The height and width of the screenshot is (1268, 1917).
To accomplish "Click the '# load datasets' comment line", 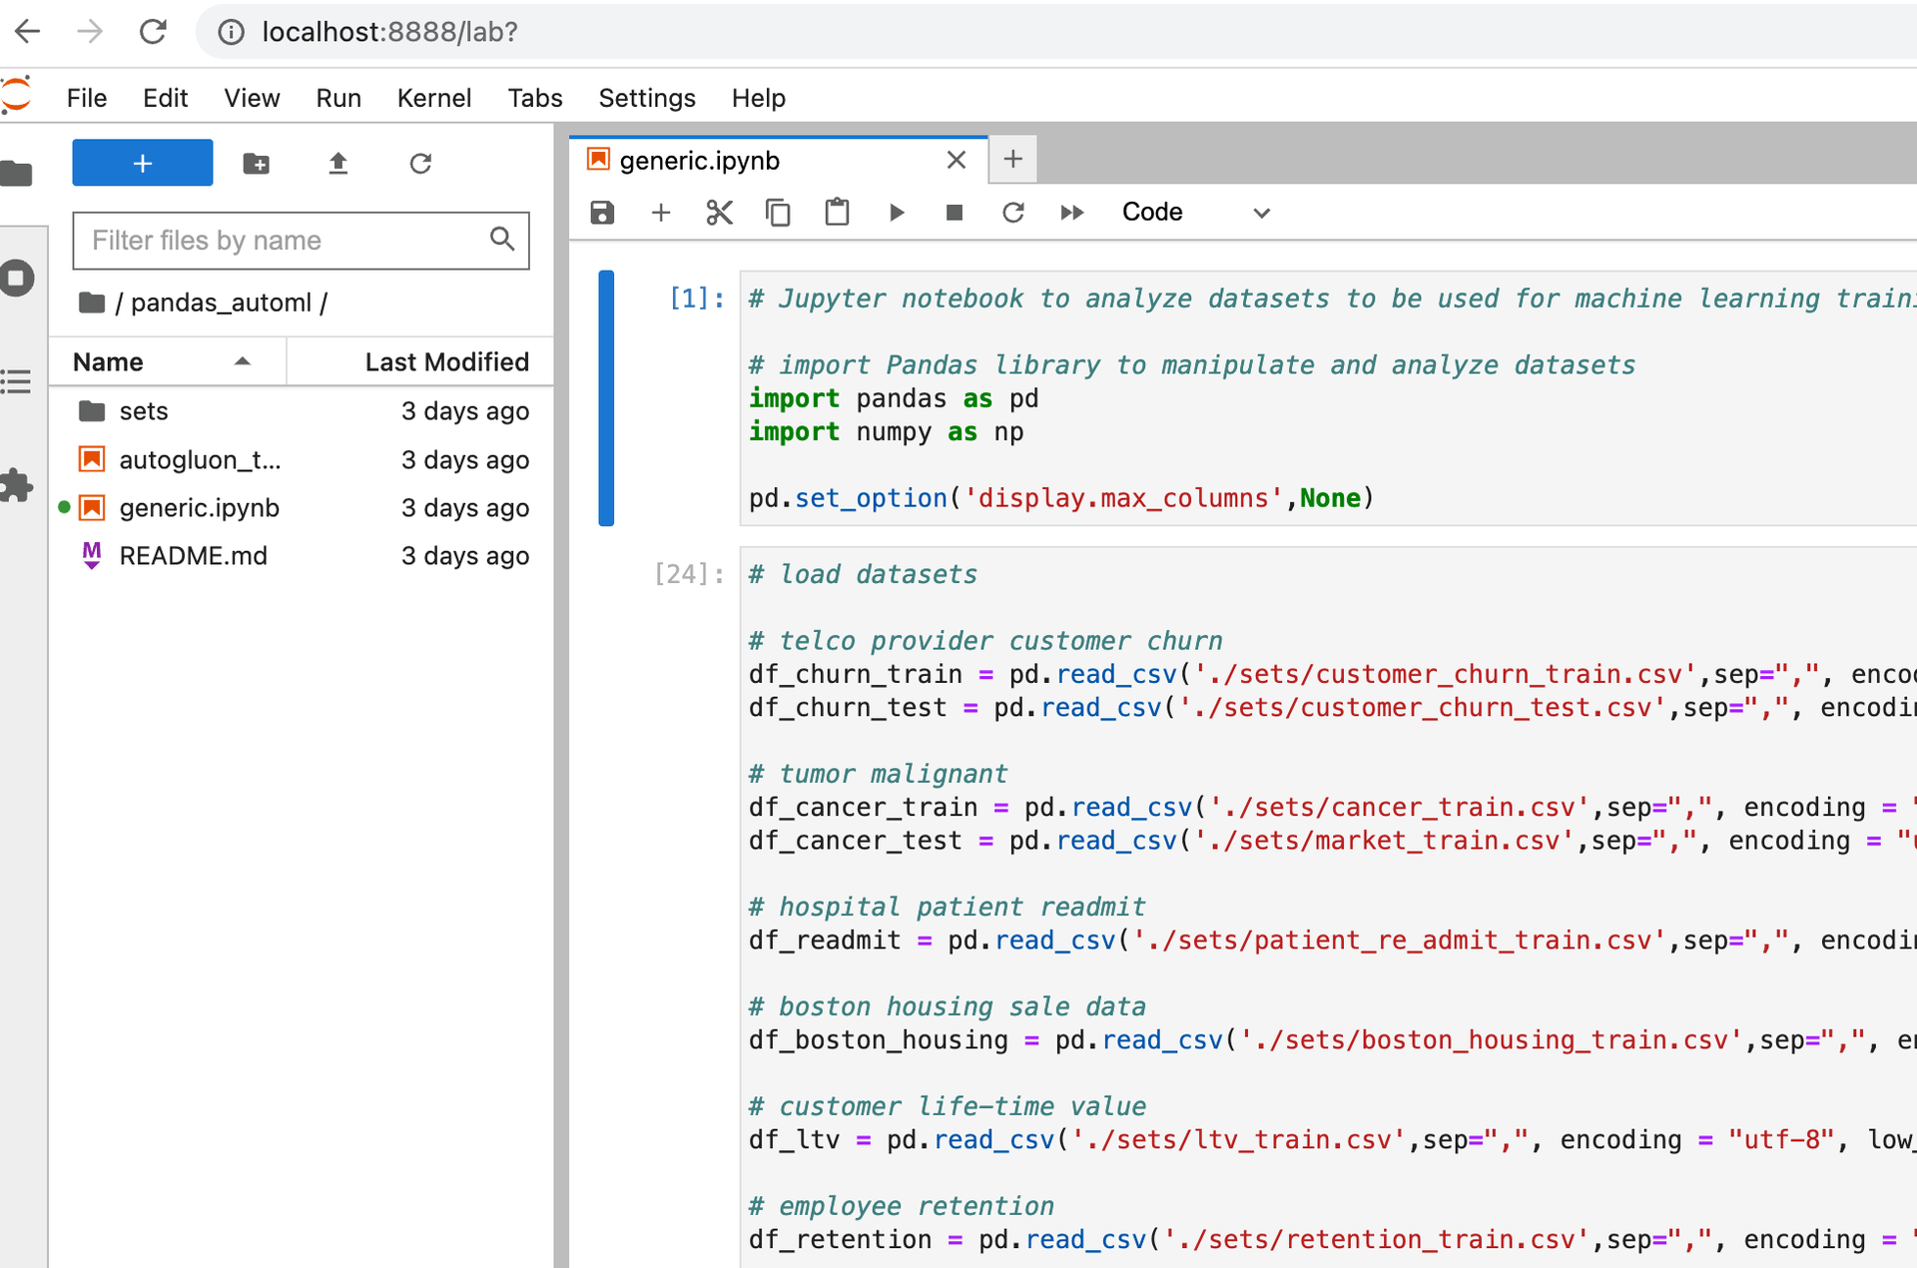I will click(864, 574).
